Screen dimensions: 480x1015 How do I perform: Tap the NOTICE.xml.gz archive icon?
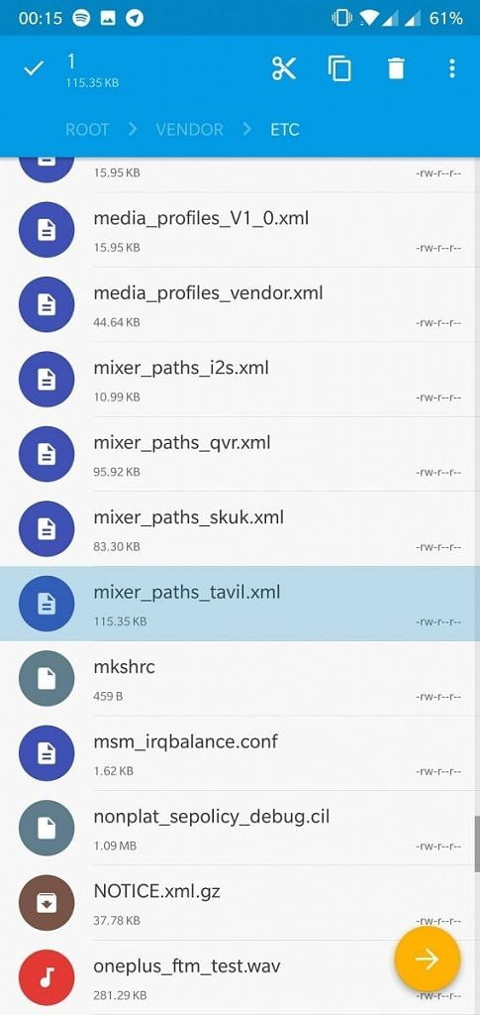[46, 902]
